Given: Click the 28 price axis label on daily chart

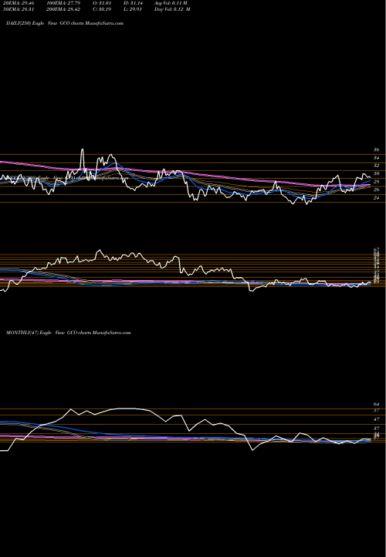Looking at the screenshot, I should click(x=377, y=182).
